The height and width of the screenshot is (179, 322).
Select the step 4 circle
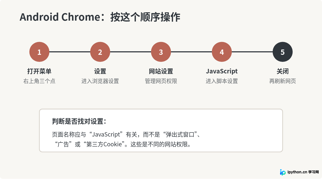pos(222,52)
